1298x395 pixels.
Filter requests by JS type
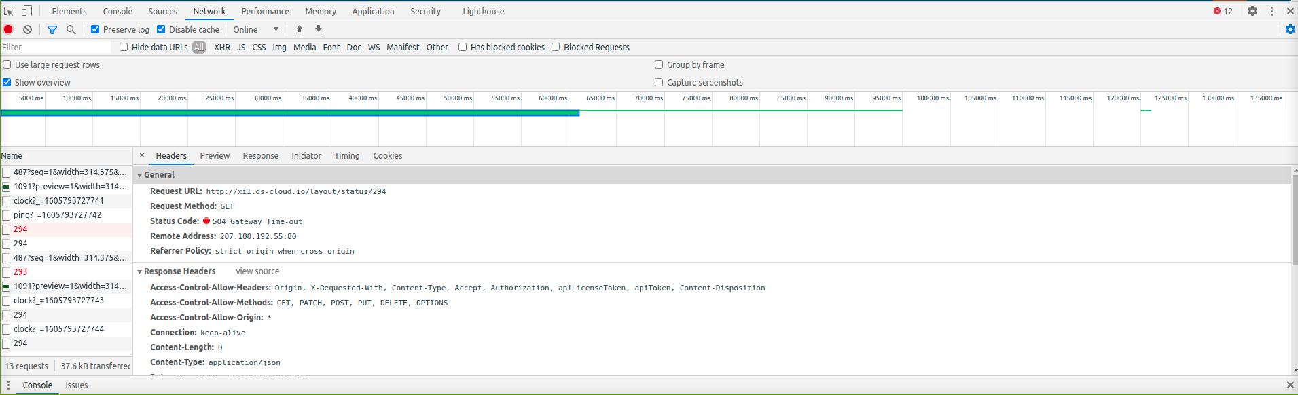point(241,47)
